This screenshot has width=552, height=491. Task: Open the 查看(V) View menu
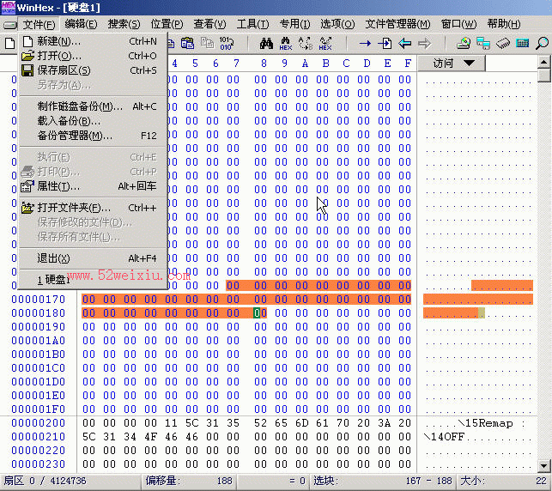coord(209,24)
